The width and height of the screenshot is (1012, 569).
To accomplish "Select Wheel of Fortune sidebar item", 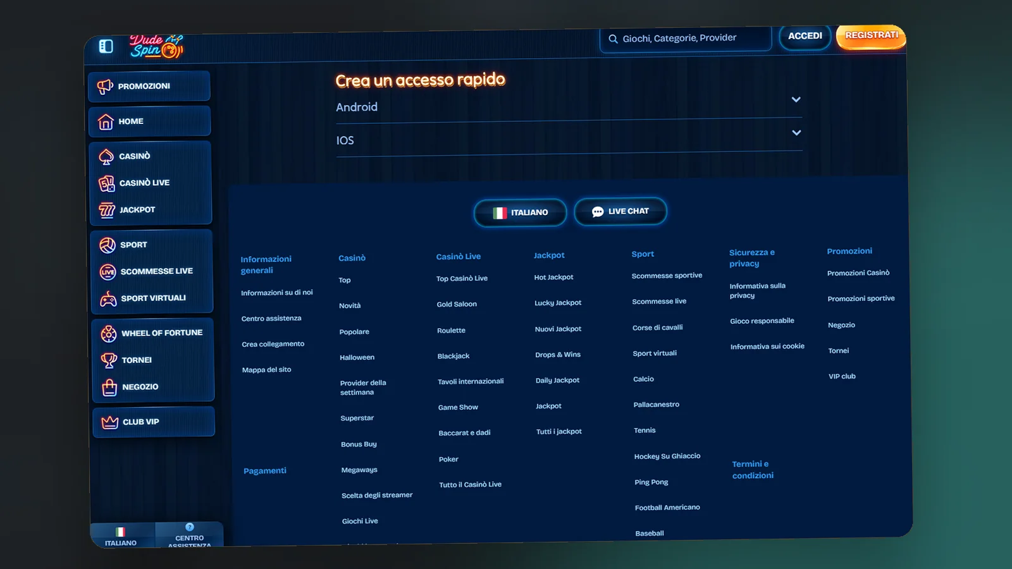I will [162, 333].
